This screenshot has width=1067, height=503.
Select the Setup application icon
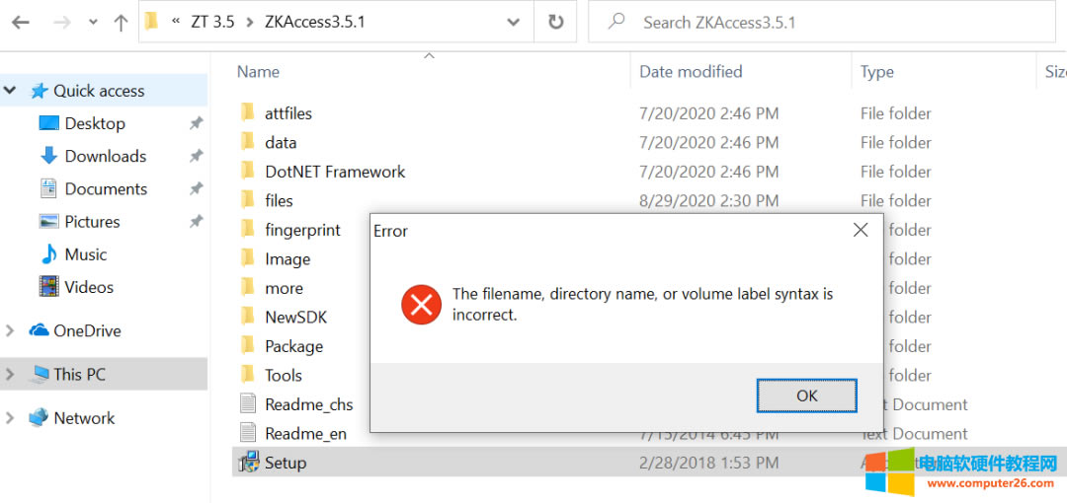point(249,462)
